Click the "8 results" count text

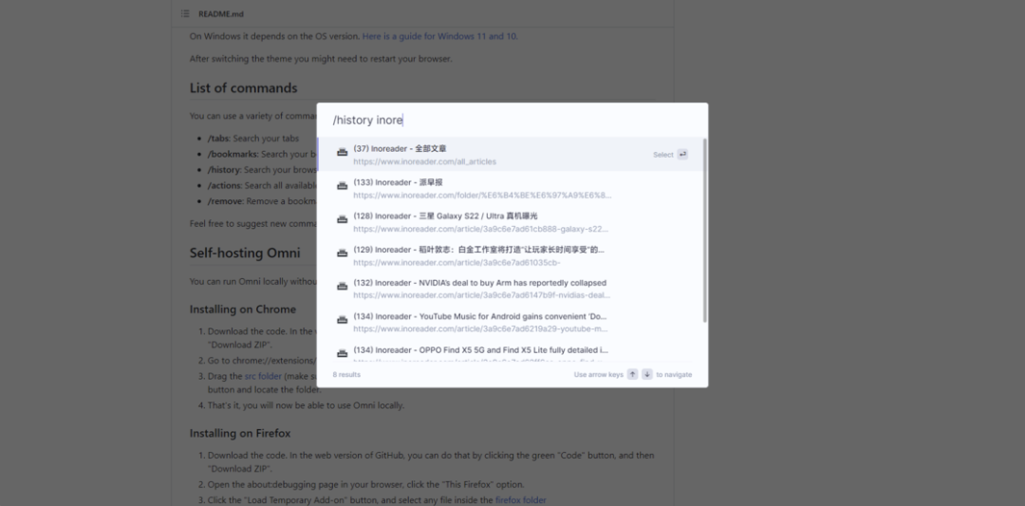coord(346,375)
